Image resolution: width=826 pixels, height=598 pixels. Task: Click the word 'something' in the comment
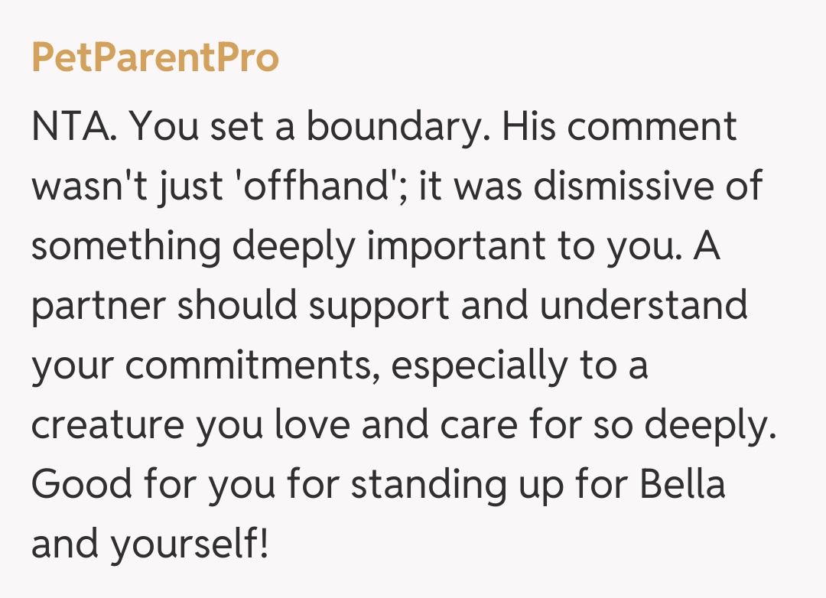point(125,248)
